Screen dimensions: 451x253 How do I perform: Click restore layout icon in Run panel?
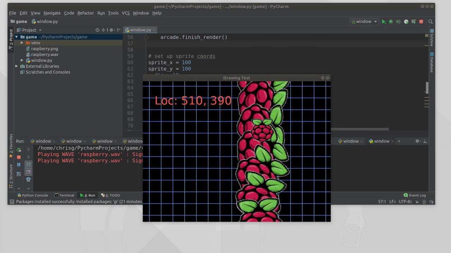[x=19, y=174]
